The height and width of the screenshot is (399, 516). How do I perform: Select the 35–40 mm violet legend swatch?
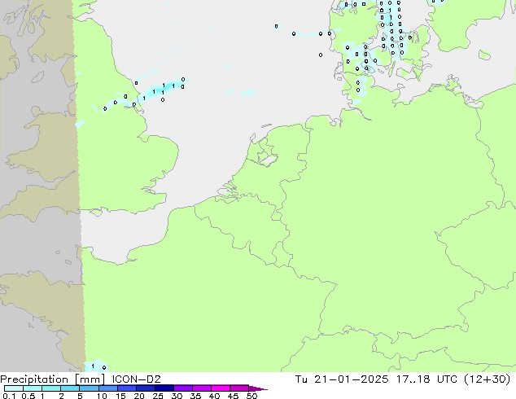201,388
